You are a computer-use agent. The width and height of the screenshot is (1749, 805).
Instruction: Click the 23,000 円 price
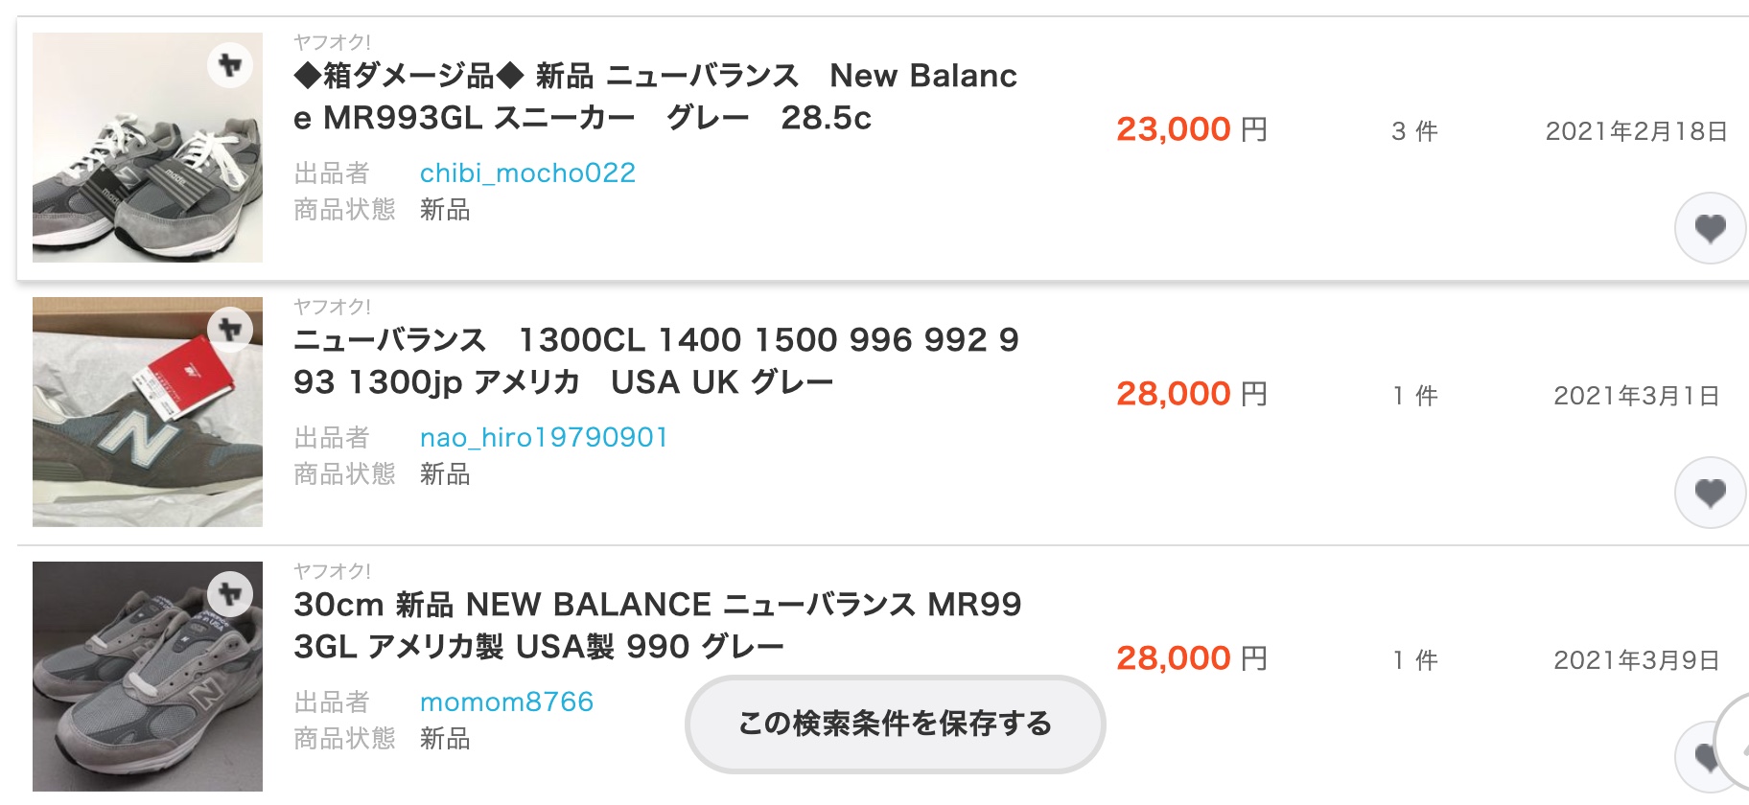tap(1191, 129)
